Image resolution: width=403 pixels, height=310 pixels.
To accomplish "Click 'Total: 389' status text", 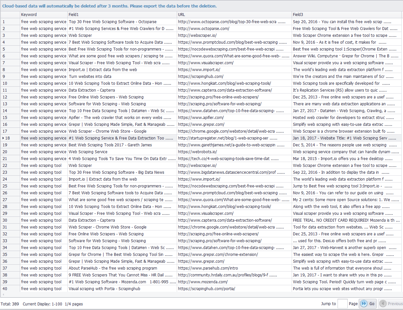I will pyautogui.click(x=10, y=304).
